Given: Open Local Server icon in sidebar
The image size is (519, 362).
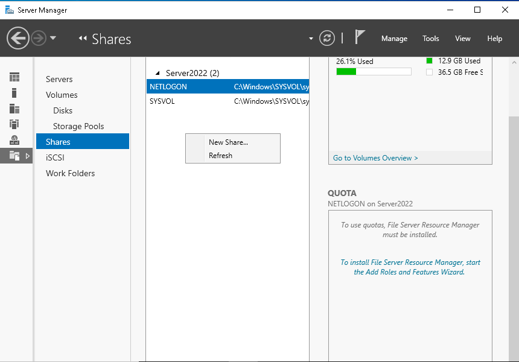Looking at the screenshot, I should (14, 93).
